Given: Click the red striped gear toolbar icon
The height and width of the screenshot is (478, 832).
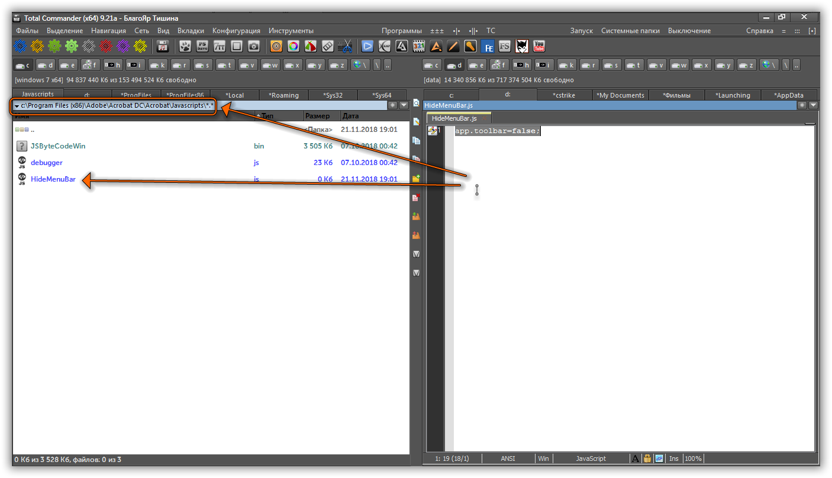Looking at the screenshot, I should (x=106, y=46).
